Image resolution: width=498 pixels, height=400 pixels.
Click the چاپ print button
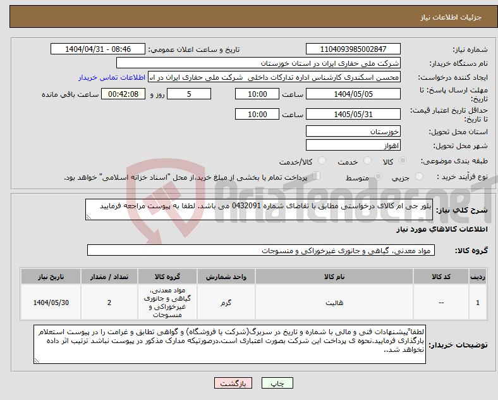point(277,383)
